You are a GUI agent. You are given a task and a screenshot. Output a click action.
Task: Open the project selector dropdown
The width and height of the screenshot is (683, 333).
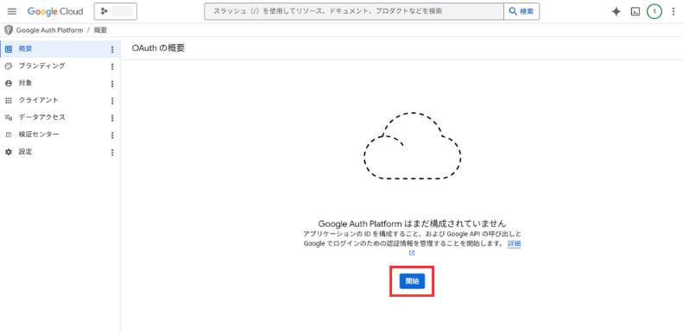click(x=116, y=12)
